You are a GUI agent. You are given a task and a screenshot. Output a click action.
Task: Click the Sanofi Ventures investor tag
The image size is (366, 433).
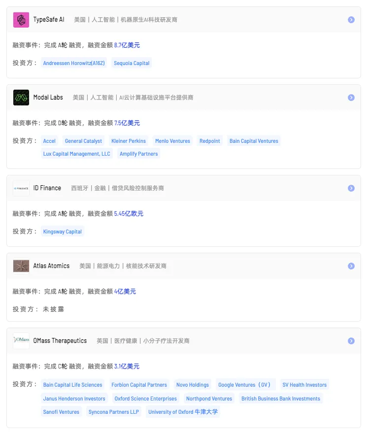tap(61, 412)
